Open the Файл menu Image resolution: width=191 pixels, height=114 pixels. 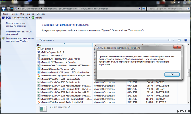click(x=5, y=13)
